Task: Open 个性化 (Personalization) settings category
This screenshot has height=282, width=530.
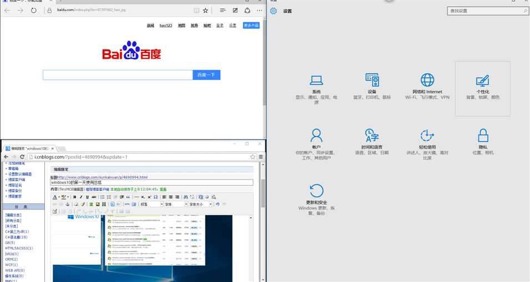Action: pos(483,89)
